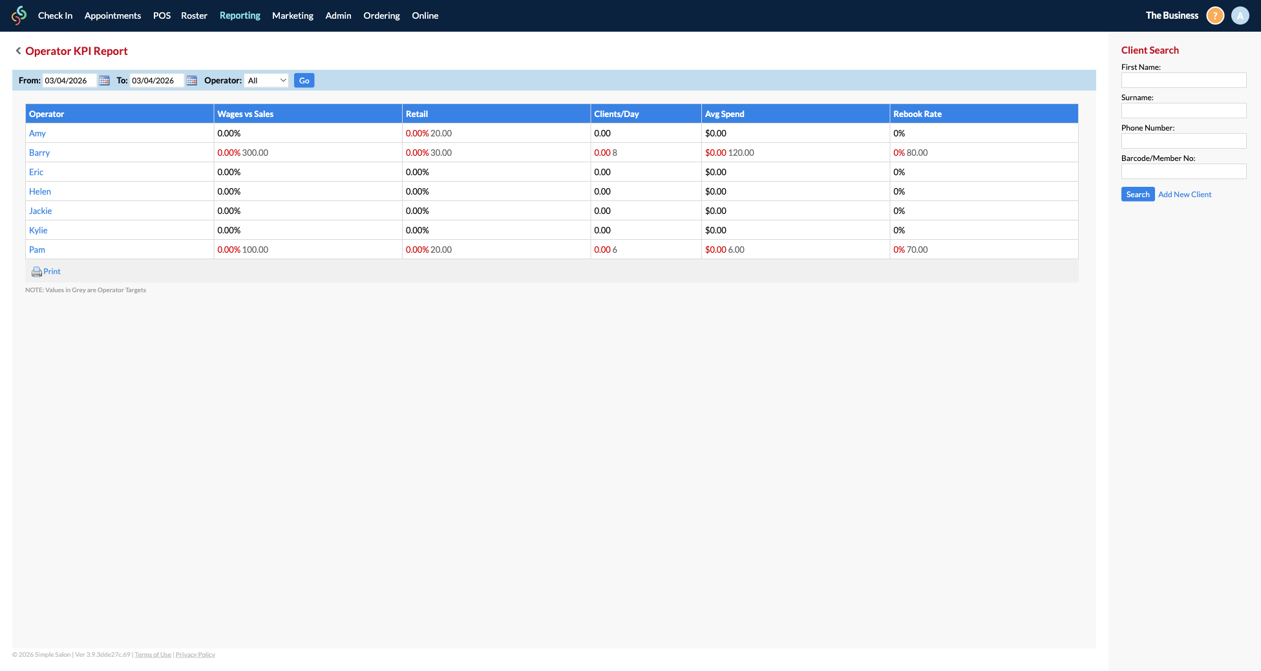
Task: Navigate to the POS section
Action: (162, 15)
